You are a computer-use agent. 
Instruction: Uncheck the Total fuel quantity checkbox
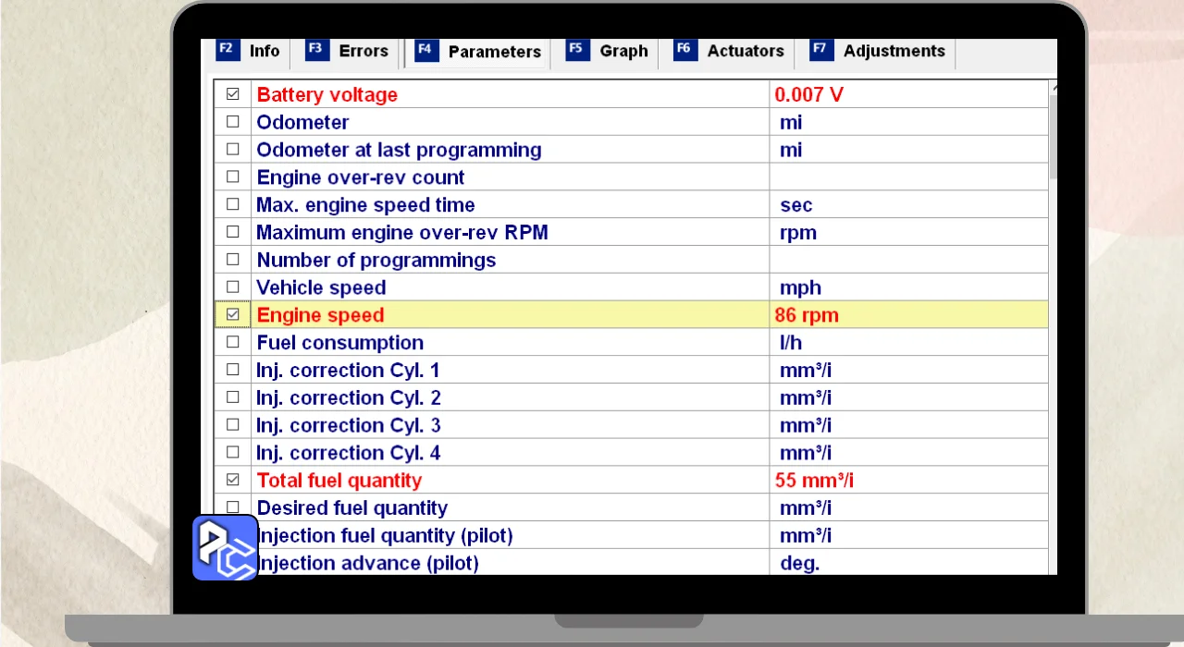coord(233,480)
